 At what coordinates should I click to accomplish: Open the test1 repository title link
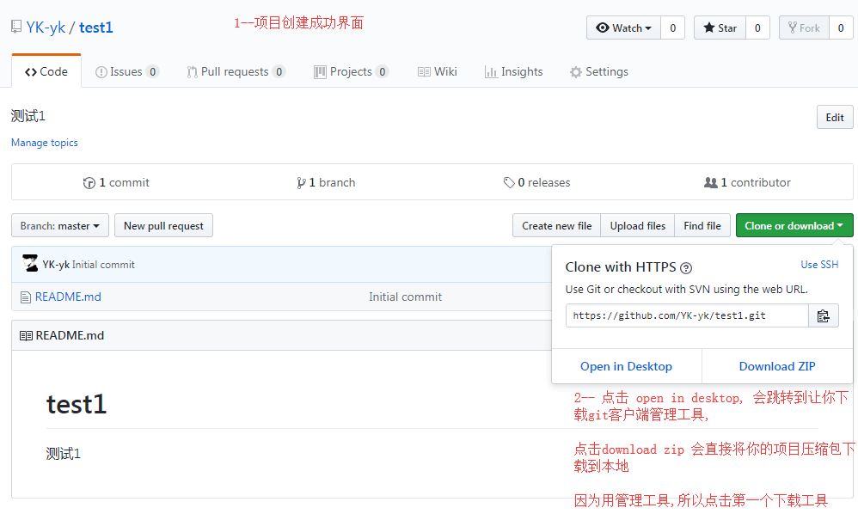(x=95, y=28)
